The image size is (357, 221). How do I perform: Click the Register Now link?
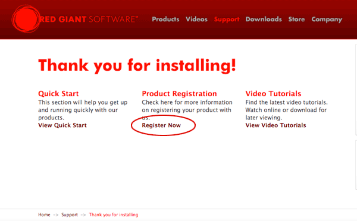161,125
